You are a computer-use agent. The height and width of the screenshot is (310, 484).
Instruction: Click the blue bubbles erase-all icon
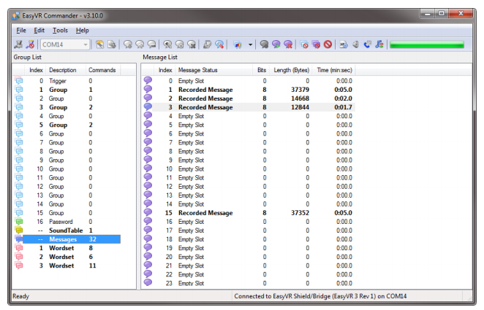304,44
